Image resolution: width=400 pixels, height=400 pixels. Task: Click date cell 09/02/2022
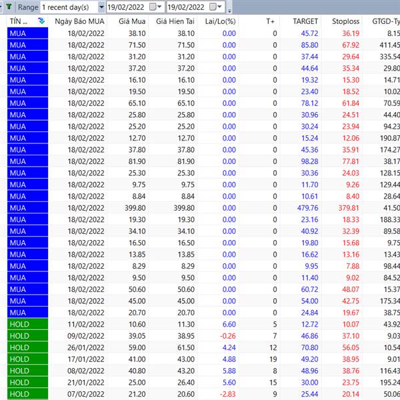click(x=86, y=336)
